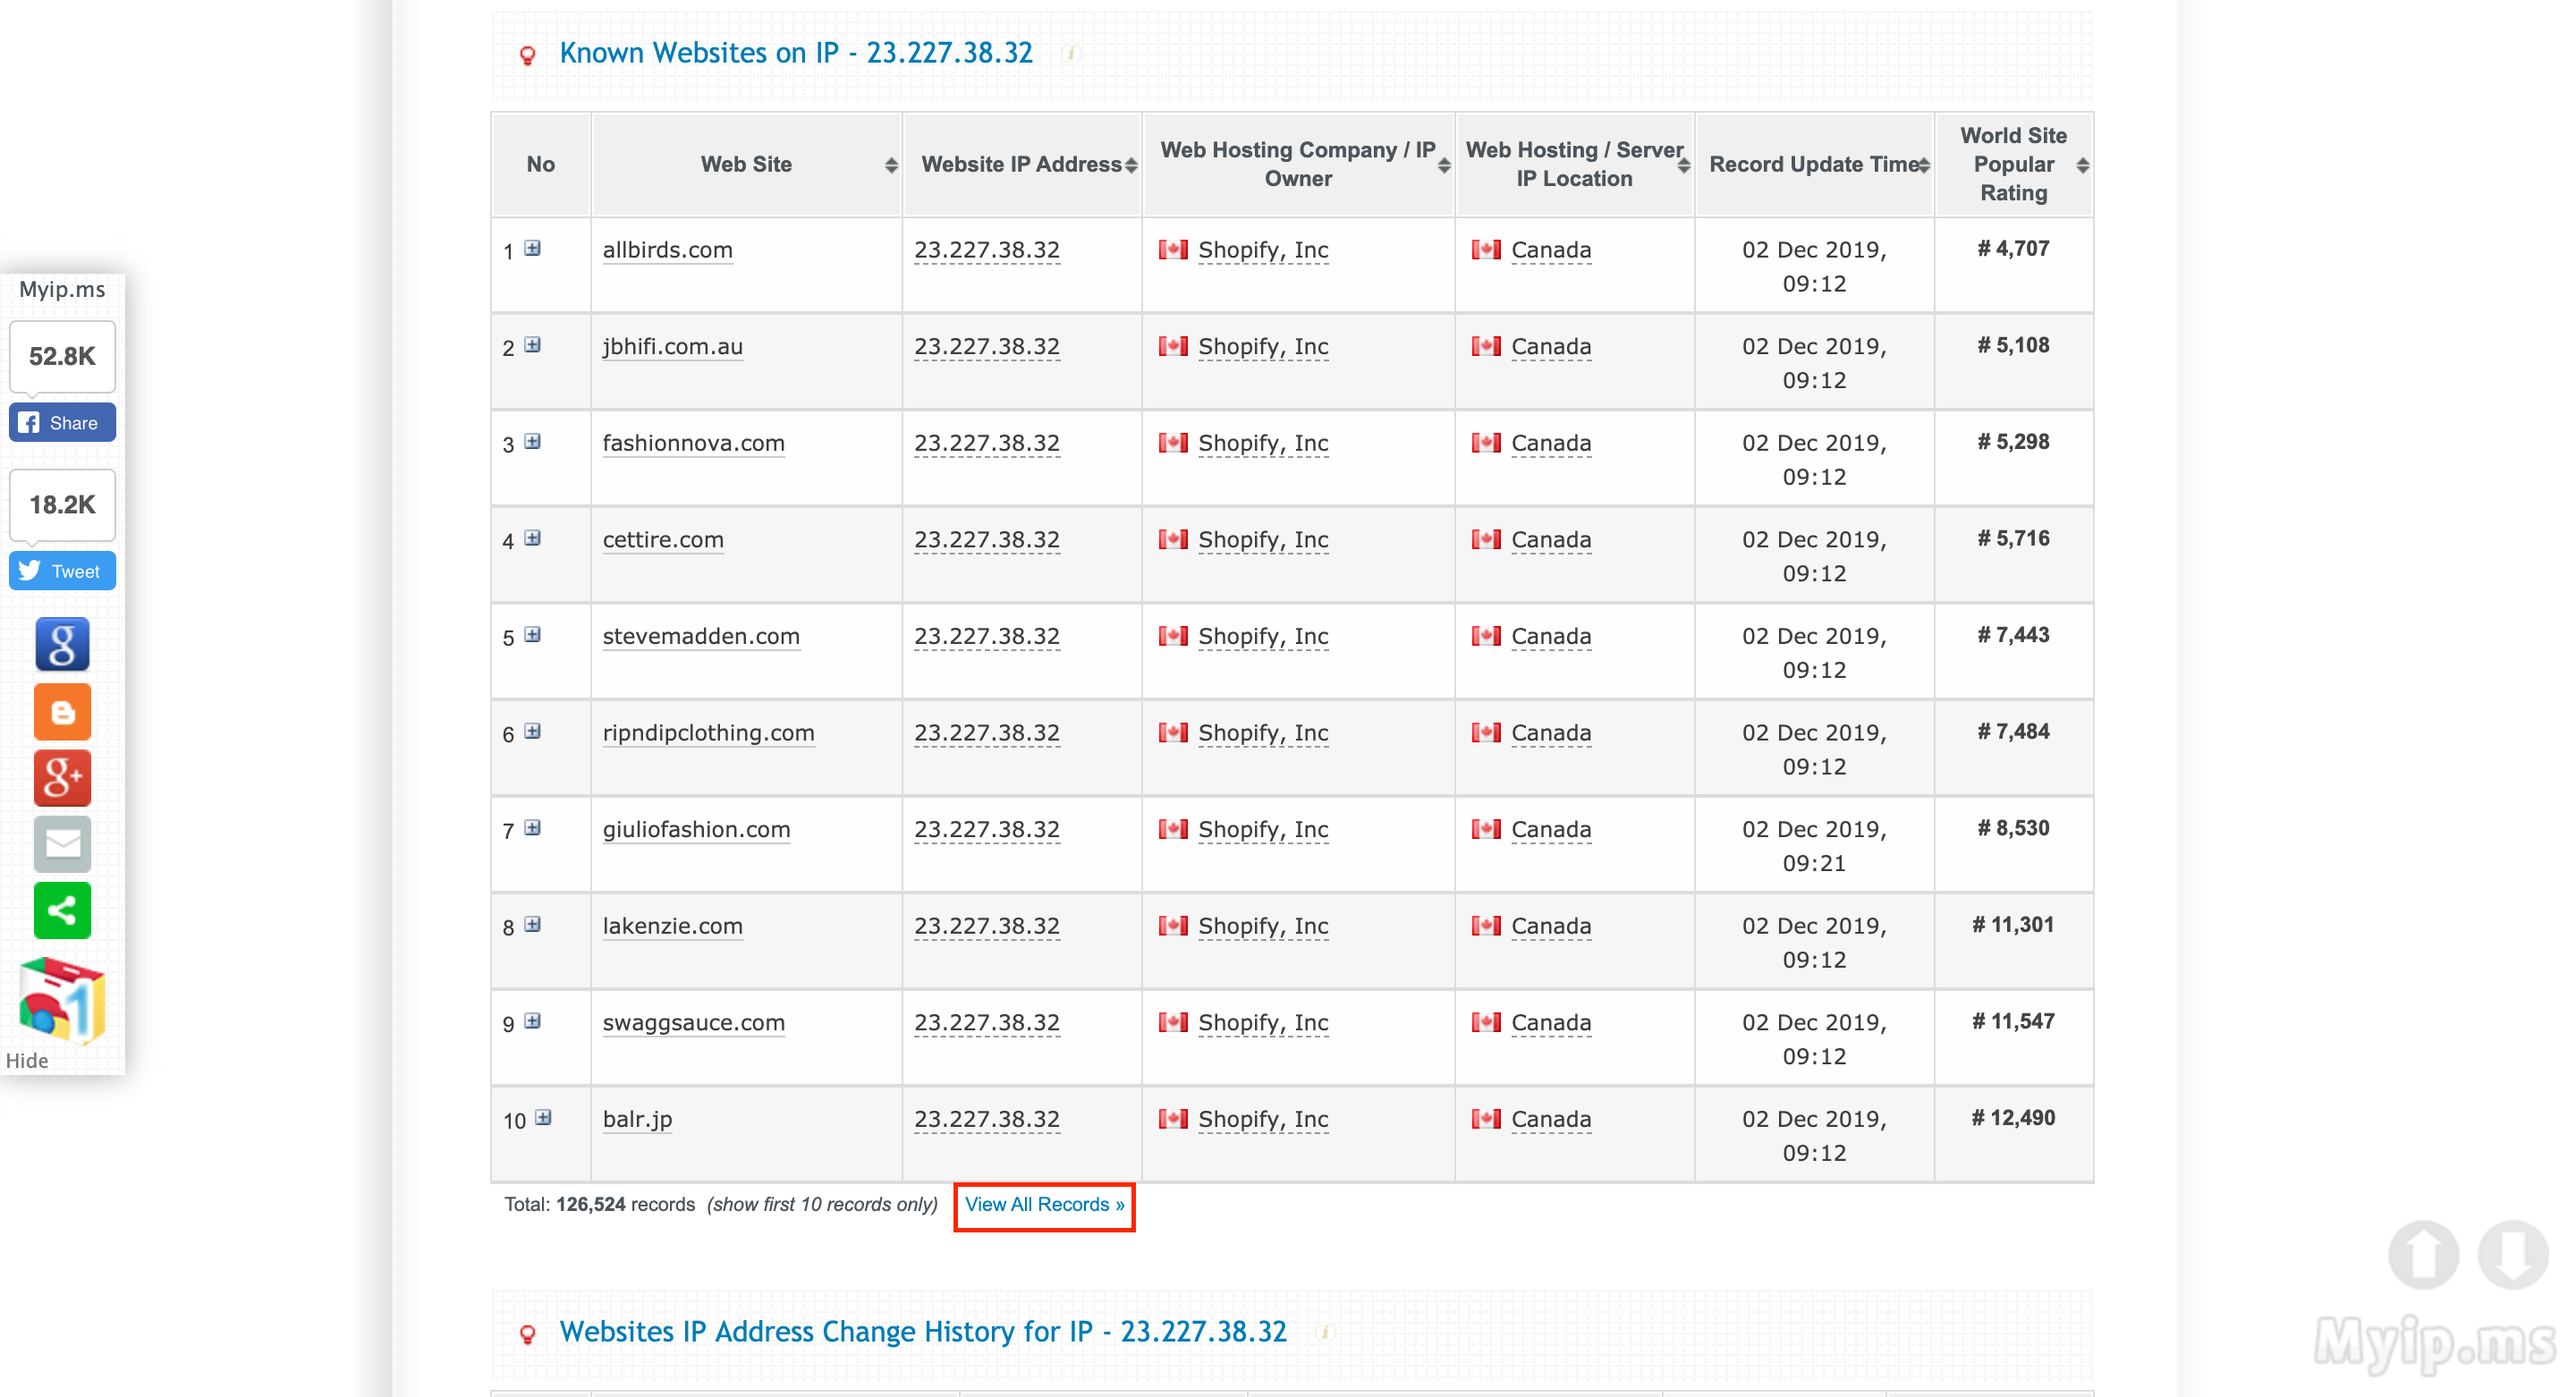Click info icon after Known Websites heading
Screen dimensions: 2576x1397
1071,54
